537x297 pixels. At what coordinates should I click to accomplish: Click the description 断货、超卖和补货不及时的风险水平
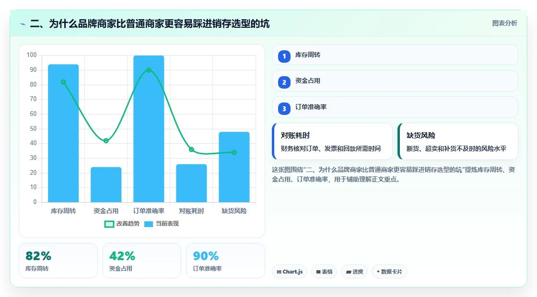pos(456,148)
